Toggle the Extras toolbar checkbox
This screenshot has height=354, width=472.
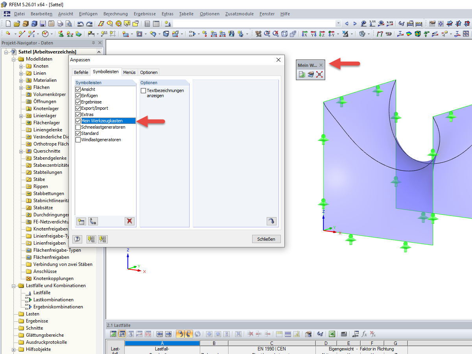point(78,114)
